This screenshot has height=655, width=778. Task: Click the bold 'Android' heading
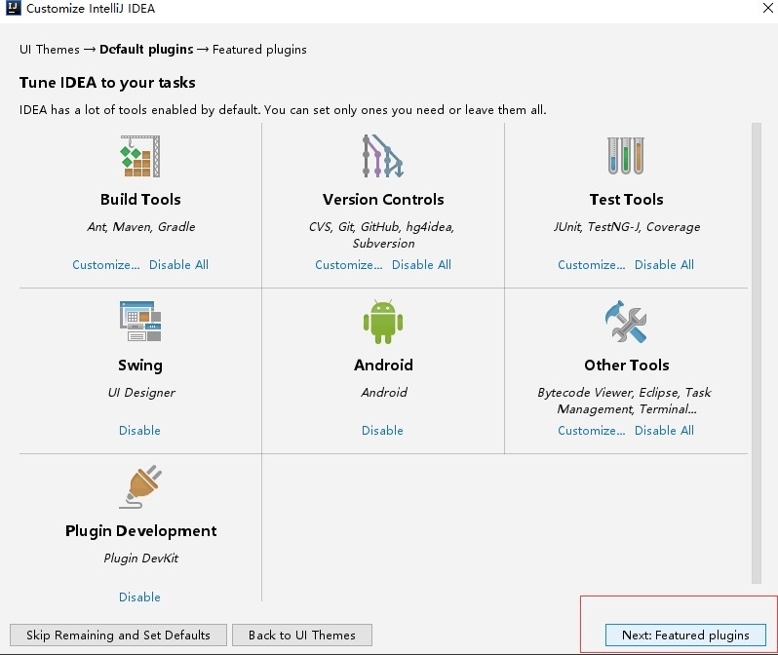383,366
